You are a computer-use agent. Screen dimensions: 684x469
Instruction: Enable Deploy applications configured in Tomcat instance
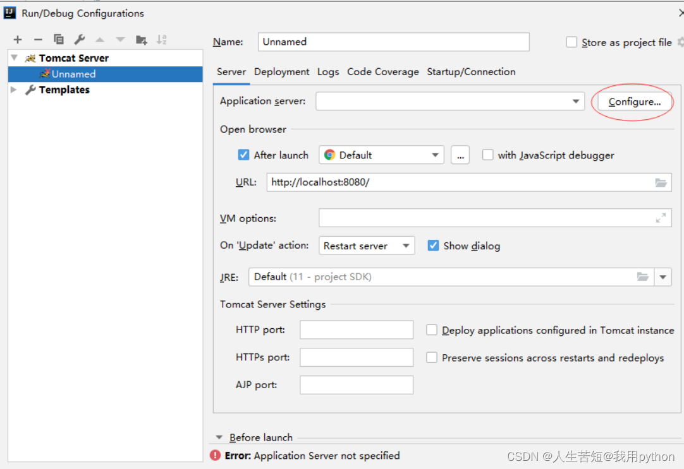431,329
